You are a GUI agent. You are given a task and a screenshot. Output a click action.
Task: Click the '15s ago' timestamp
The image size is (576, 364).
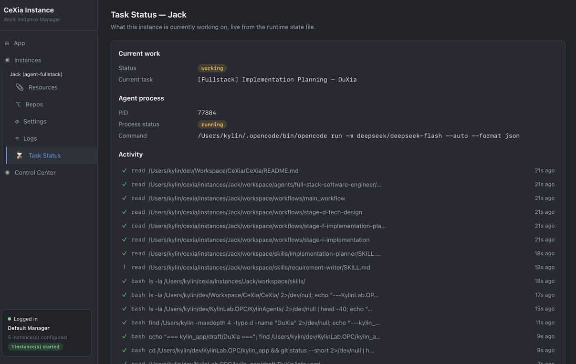[x=545, y=309]
